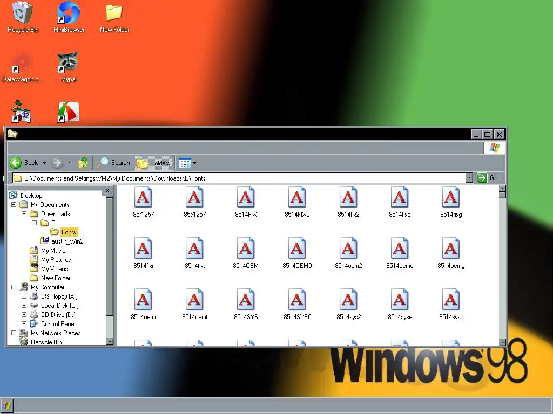Open My Music in the tree
The width and height of the screenshot is (553, 414).
[48, 250]
